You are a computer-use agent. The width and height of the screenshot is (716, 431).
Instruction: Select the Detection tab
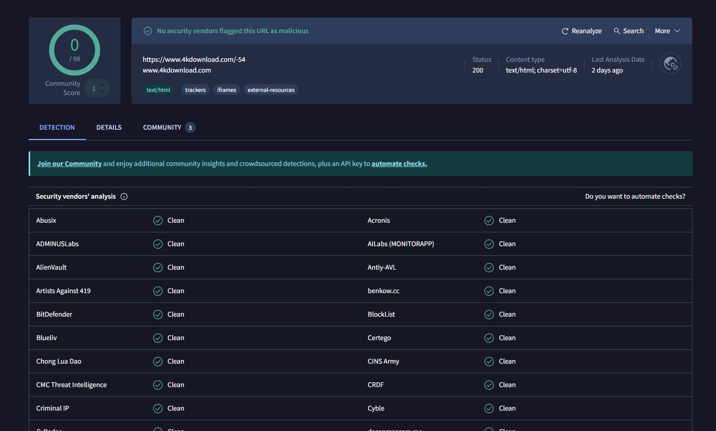pos(57,128)
